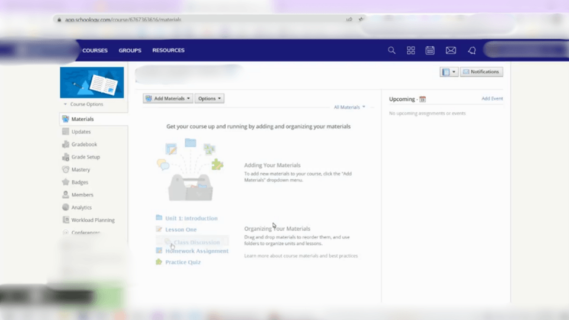Click the bookmark star in address bar

point(361,19)
